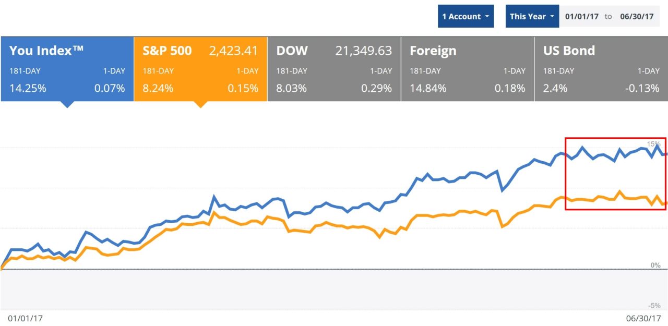Image resolution: width=668 pixels, height=326 pixels.
Task: Click the 0% baseline label on chart
Action: [655, 265]
